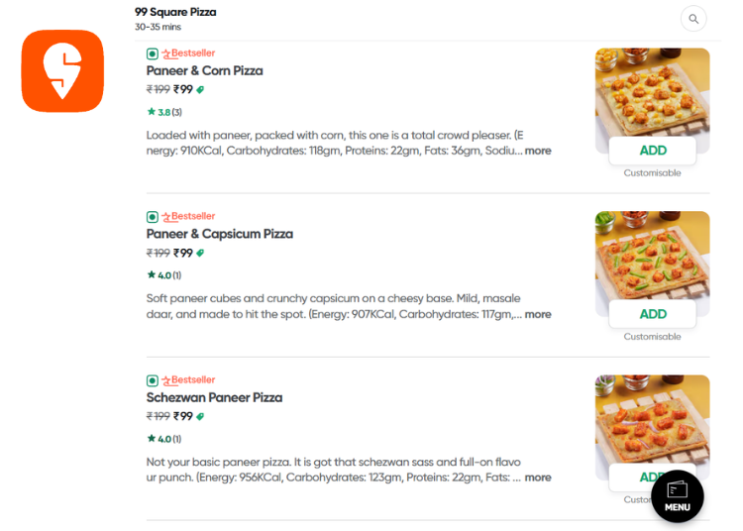Expand the Paneer & Corn Pizza description with more
The height and width of the screenshot is (531, 743).
pyautogui.click(x=538, y=151)
